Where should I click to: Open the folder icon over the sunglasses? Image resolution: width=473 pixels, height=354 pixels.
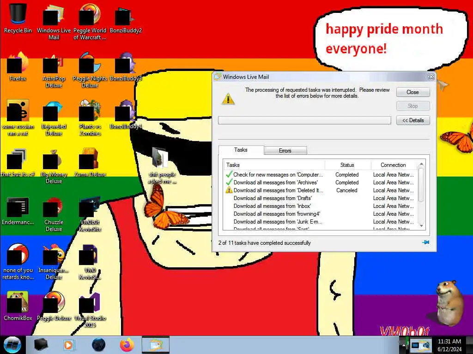click(162, 165)
